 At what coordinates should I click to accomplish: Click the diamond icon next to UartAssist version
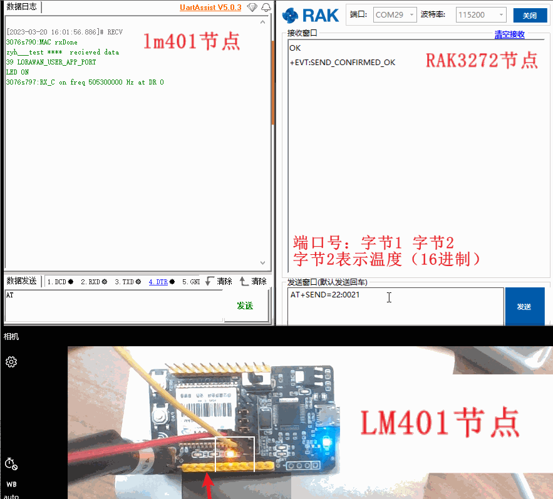252,7
